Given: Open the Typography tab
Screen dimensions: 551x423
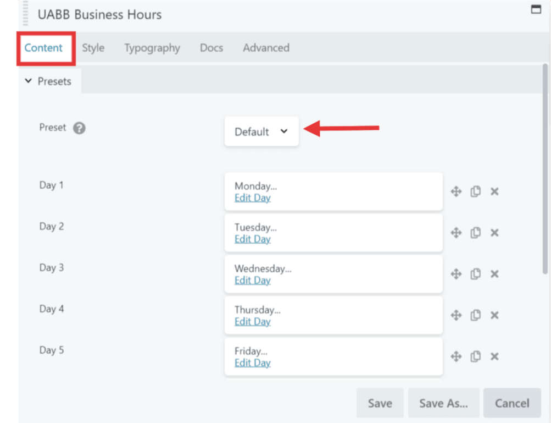Looking at the screenshot, I should click(152, 48).
